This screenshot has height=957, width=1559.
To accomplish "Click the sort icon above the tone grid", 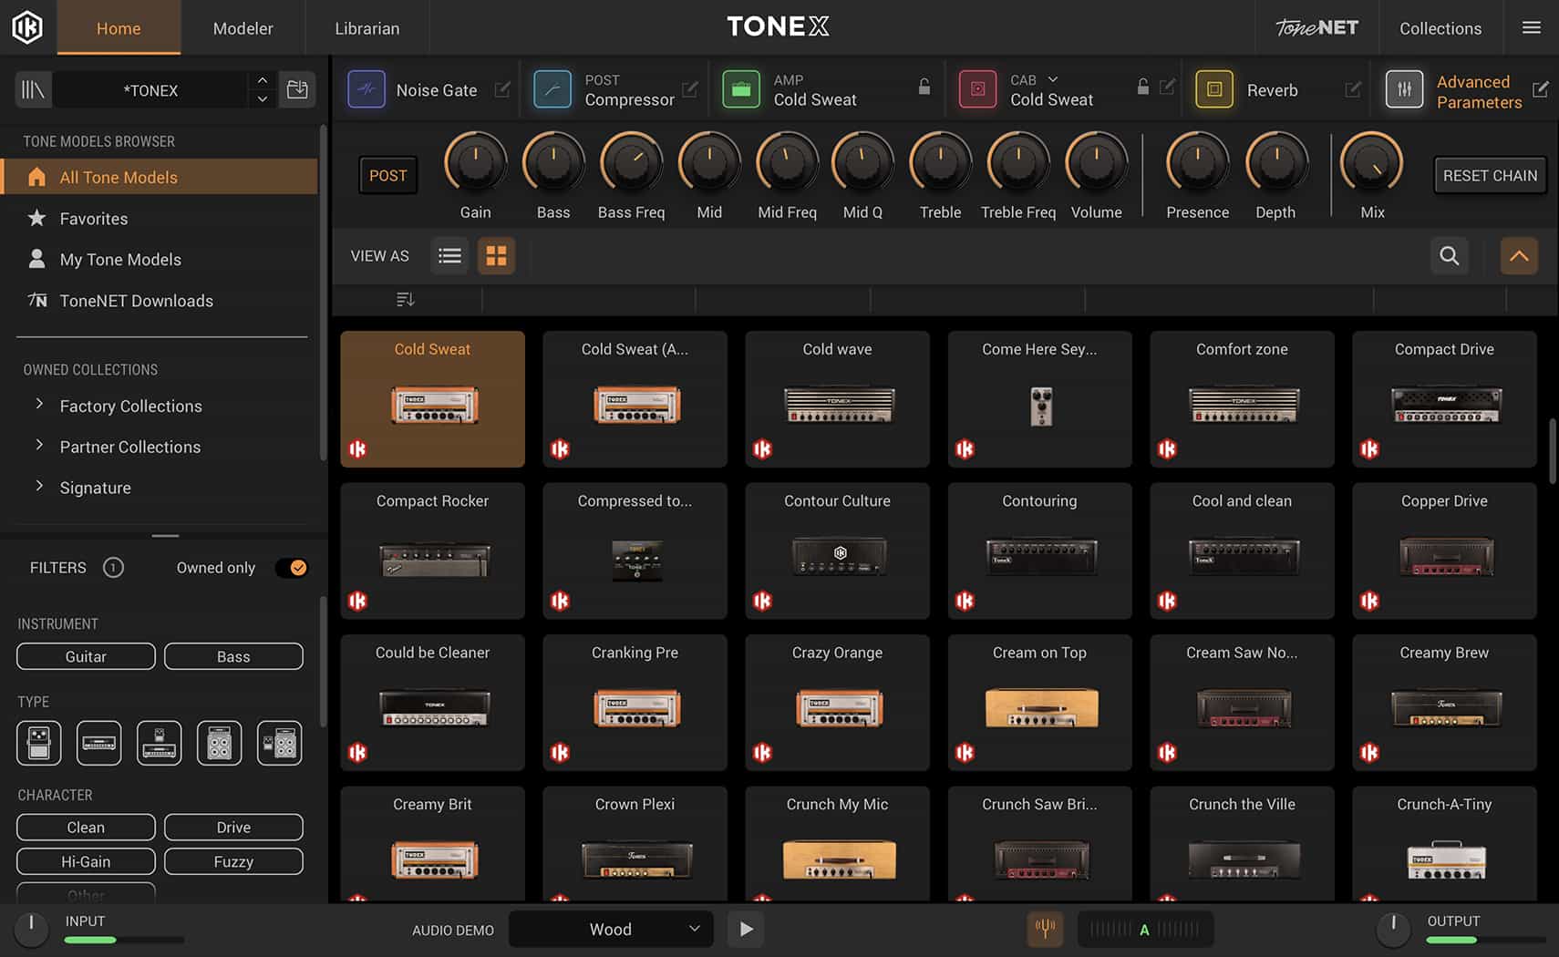I will (x=404, y=299).
